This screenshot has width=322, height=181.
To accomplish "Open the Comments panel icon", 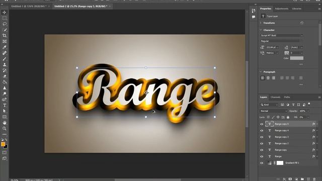I will 254,17.
